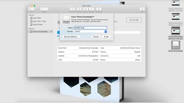The width and height of the screenshot is (184, 103).
Task: Click the Mount Point value /Volumes/Khmer Knowledge
Action: point(88,48)
